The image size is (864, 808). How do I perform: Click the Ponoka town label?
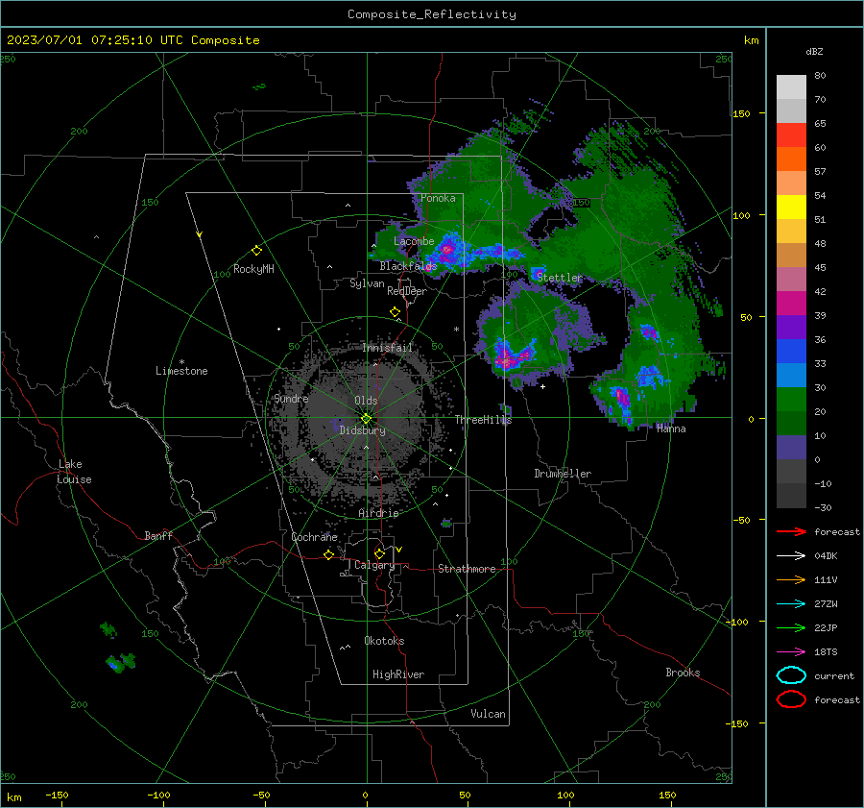(x=438, y=198)
